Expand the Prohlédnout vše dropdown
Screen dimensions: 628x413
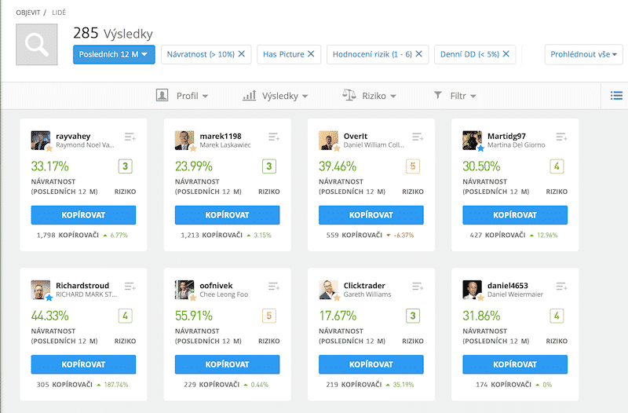click(x=583, y=54)
